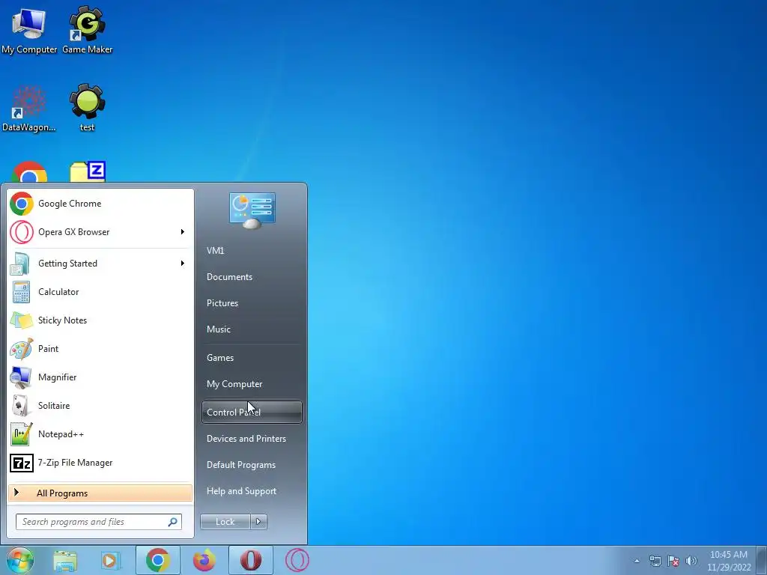
Task: Open Getting Started in Start menu
Action: pos(101,264)
